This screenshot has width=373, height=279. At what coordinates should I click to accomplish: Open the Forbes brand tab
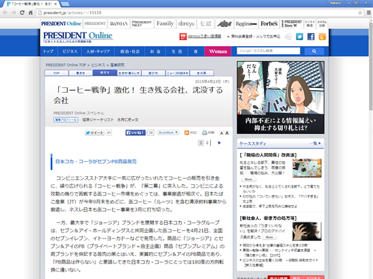tap(269, 24)
